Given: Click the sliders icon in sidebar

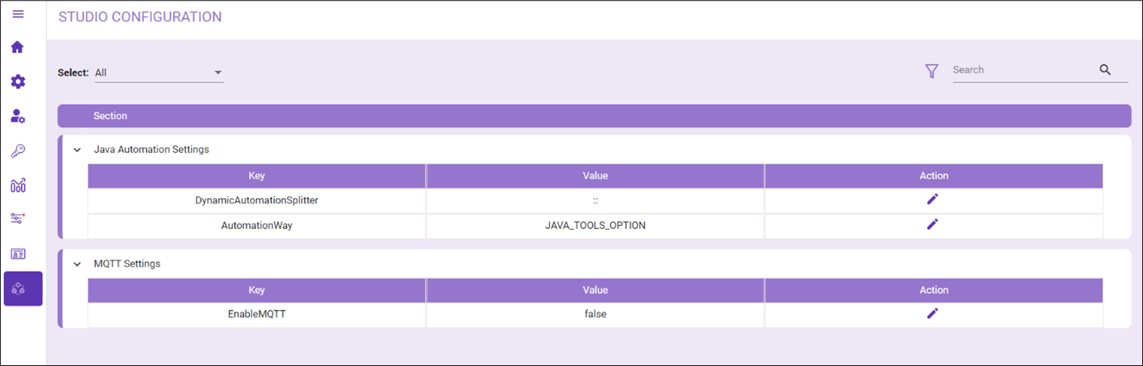Looking at the screenshot, I should [18, 219].
